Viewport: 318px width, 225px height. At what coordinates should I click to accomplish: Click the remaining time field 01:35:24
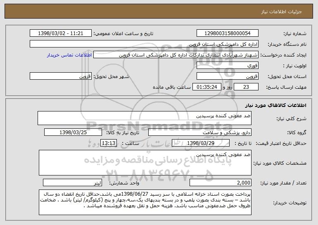(x=206, y=87)
